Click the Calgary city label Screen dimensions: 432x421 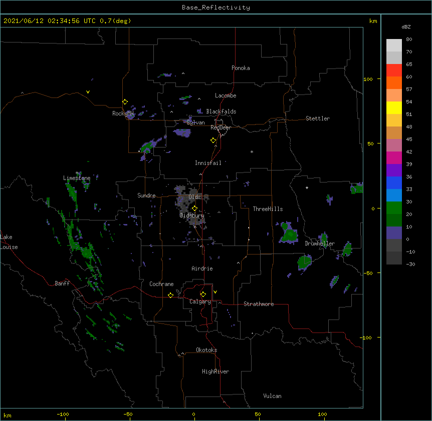pyautogui.click(x=200, y=301)
